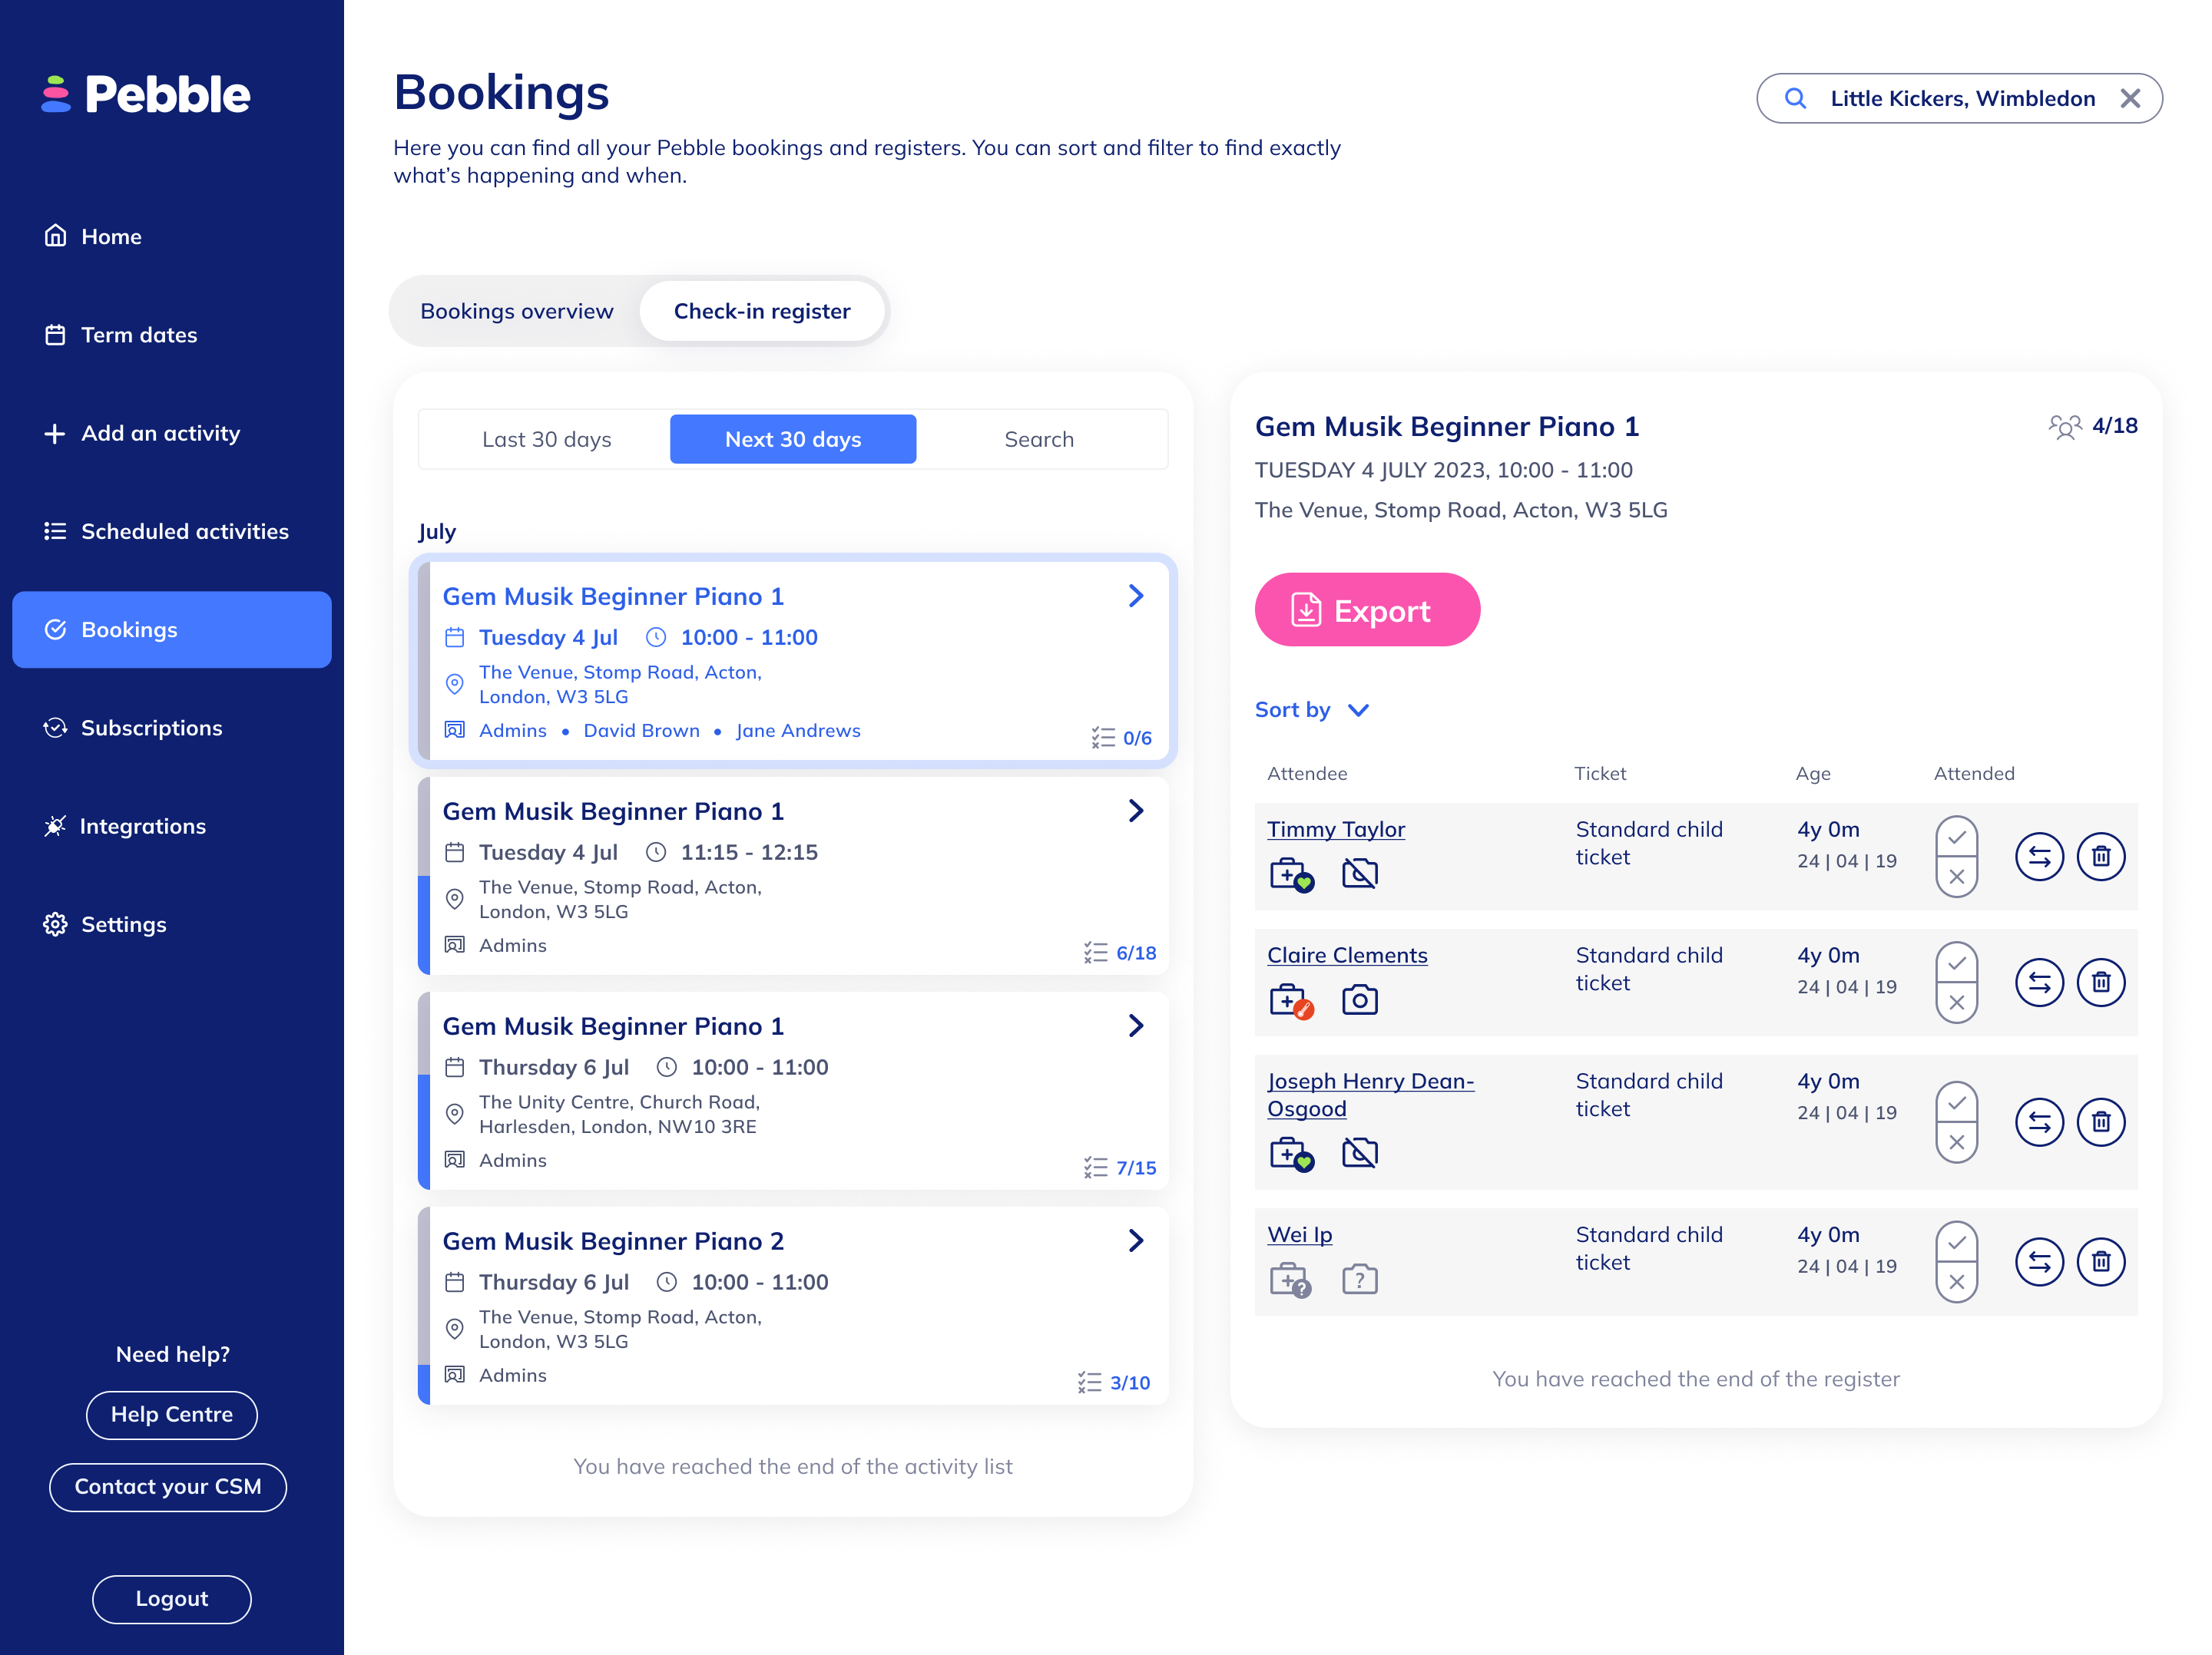This screenshot has width=2212, height=1655.
Task: Click Claire Clements' photo consent camera icon
Action: [x=1359, y=999]
